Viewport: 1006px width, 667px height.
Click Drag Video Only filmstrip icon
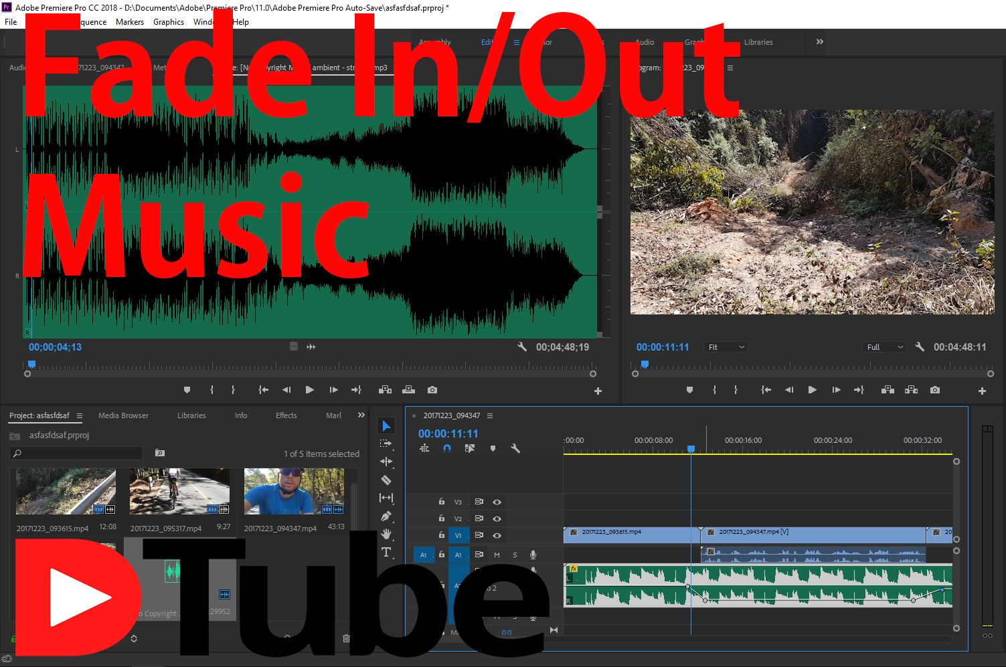point(293,347)
